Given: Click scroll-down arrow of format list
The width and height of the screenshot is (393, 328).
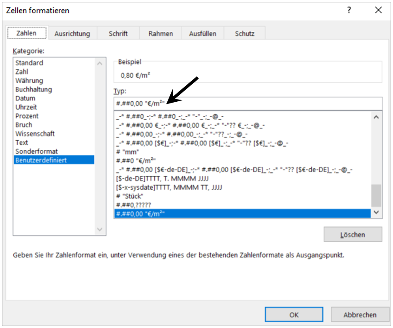Looking at the screenshot, I should (376, 212).
